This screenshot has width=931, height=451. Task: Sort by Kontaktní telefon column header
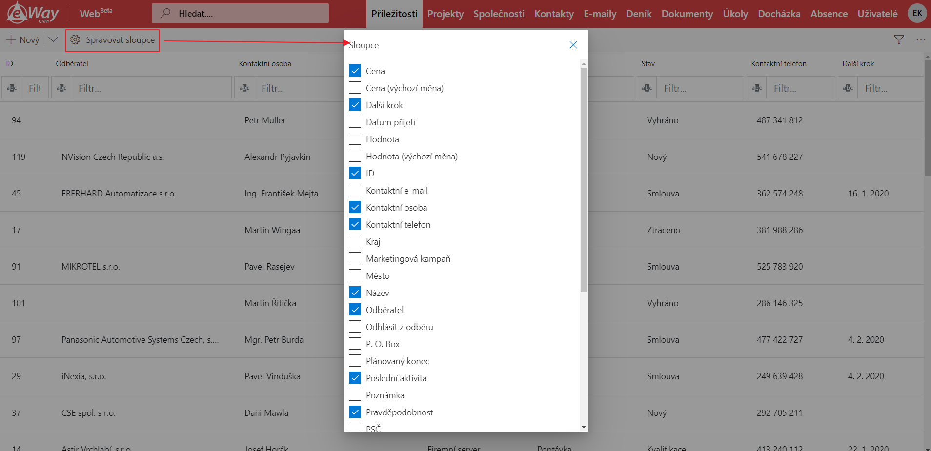(x=779, y=64)
